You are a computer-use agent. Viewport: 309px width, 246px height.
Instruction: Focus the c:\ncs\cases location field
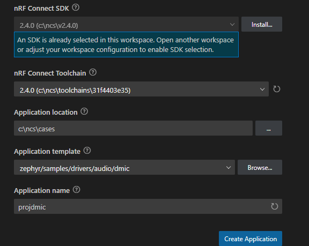click(133, 128)
